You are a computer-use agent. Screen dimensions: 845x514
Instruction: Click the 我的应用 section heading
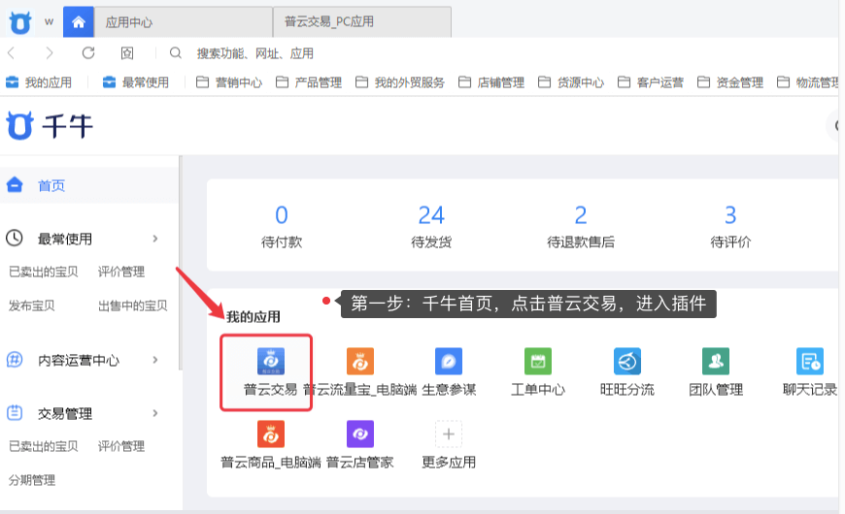[x=253, y=317]
